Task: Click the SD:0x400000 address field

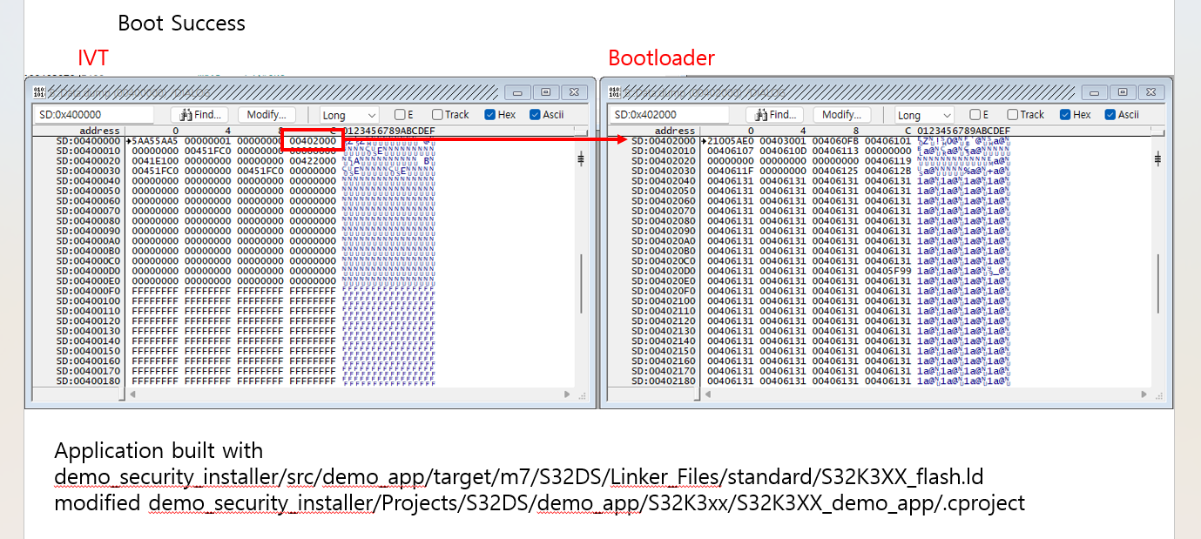Action: tap(93, 115)
